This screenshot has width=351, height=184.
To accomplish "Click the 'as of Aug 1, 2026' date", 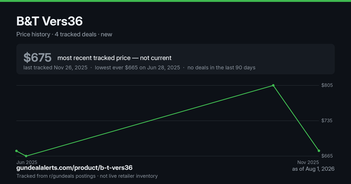I will pyautogui.click(x=313, y=169).
